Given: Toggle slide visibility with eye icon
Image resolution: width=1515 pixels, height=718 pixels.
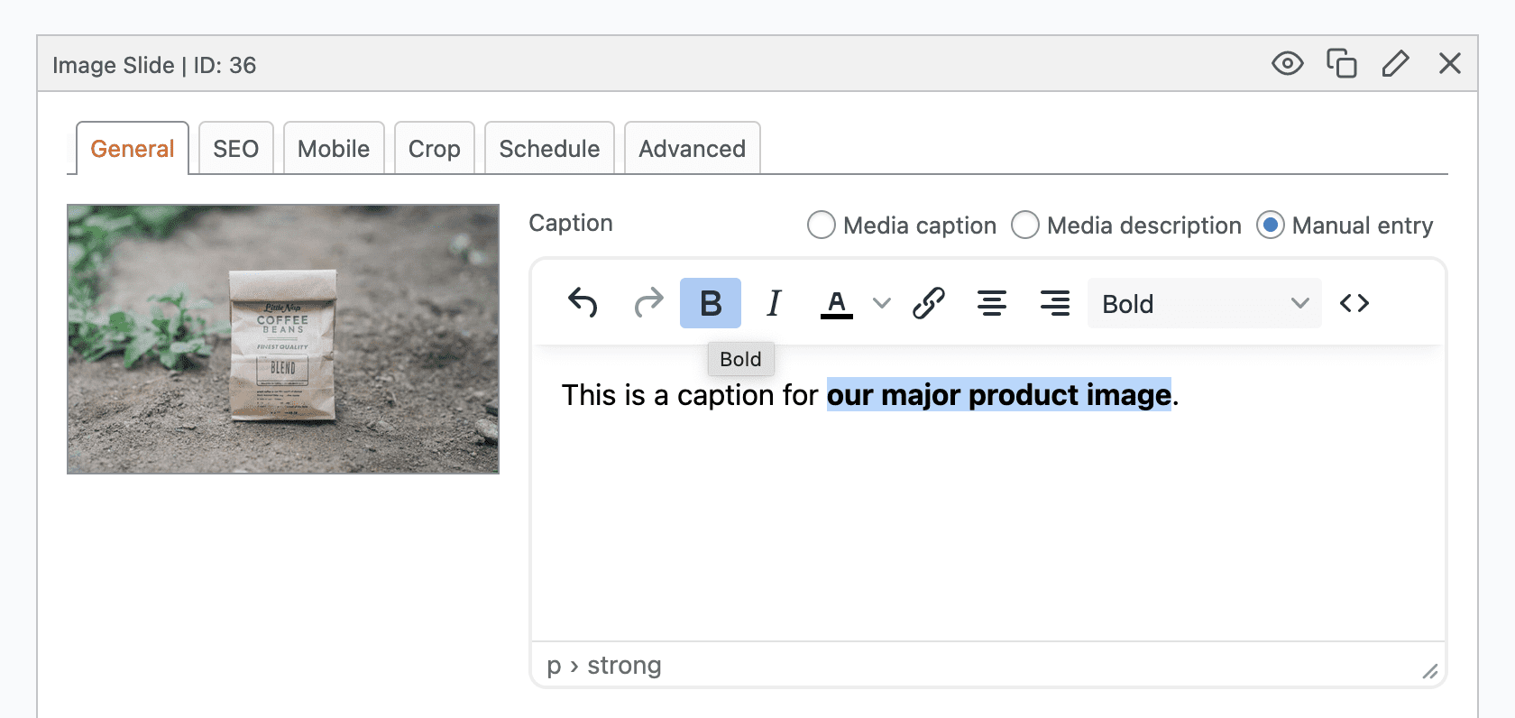Looking at the screenshot, I should (x=1287, y=64).
